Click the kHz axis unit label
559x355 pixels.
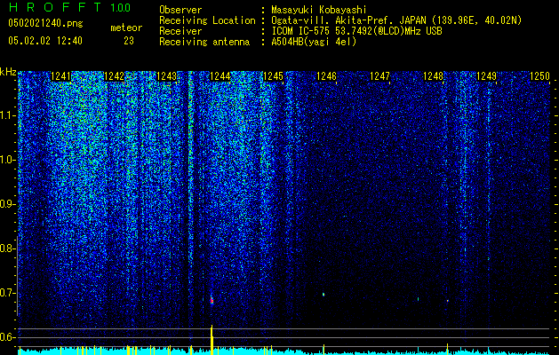tap(8, 72)
